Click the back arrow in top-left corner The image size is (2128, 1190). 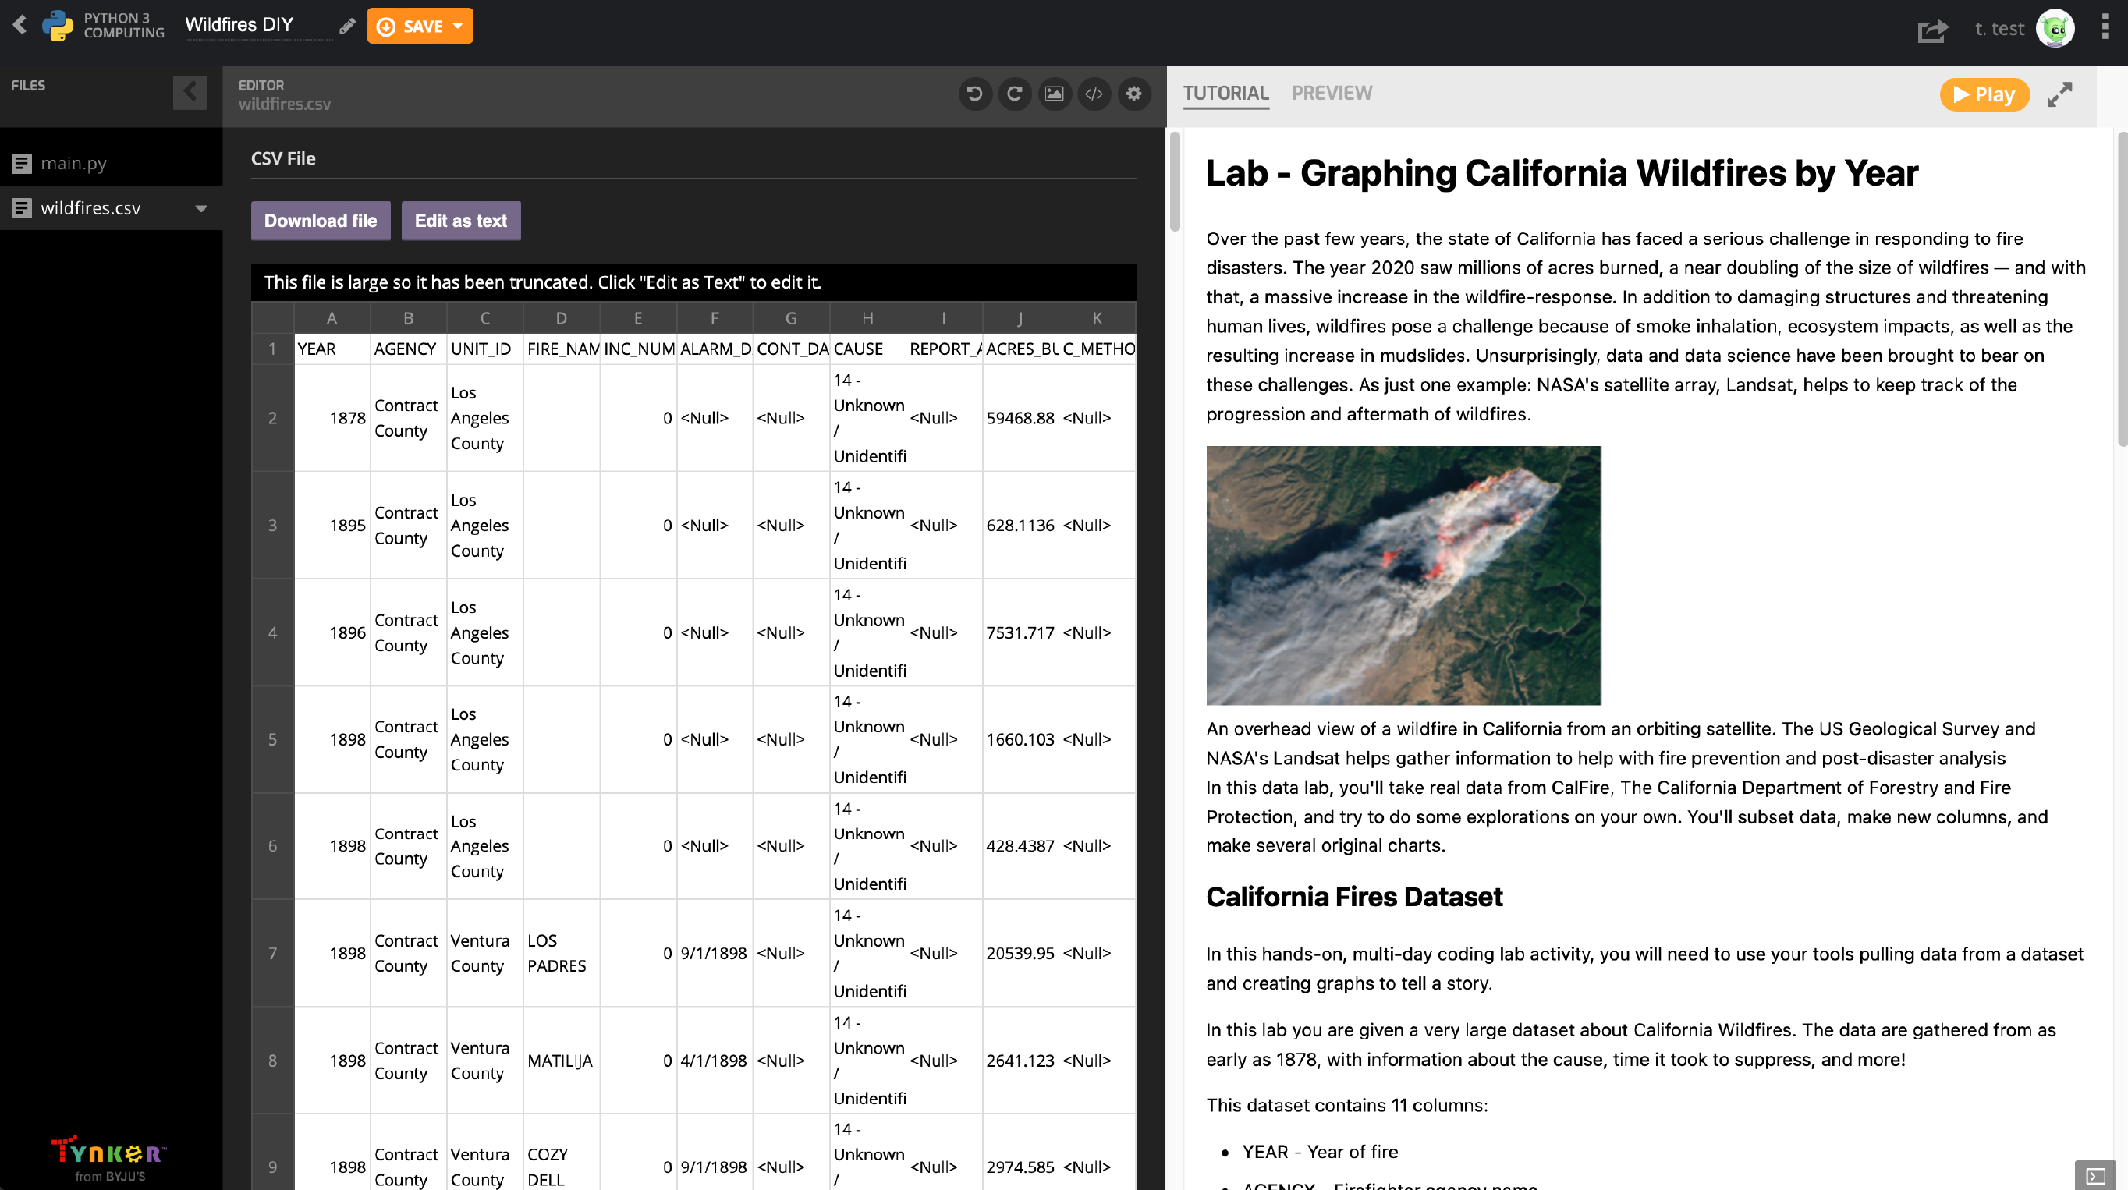pyautogui.click(x=20, y=25)
